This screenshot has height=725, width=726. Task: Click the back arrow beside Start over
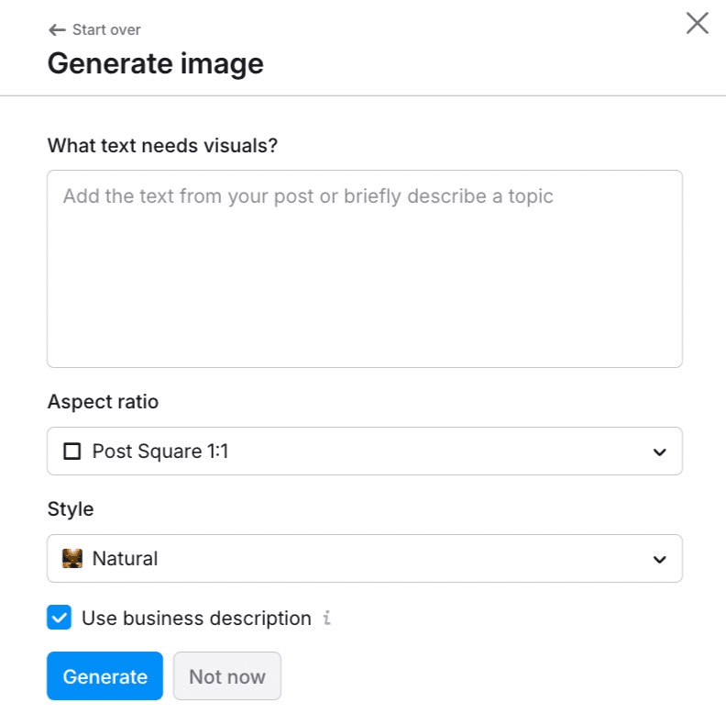57,29
